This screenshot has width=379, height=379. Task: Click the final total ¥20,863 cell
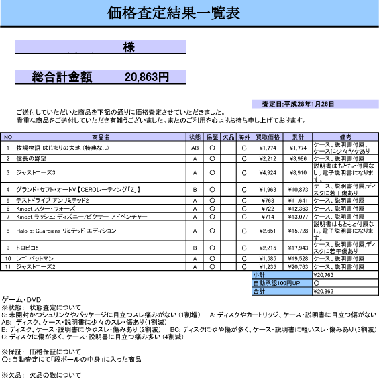tap(345, 291)
